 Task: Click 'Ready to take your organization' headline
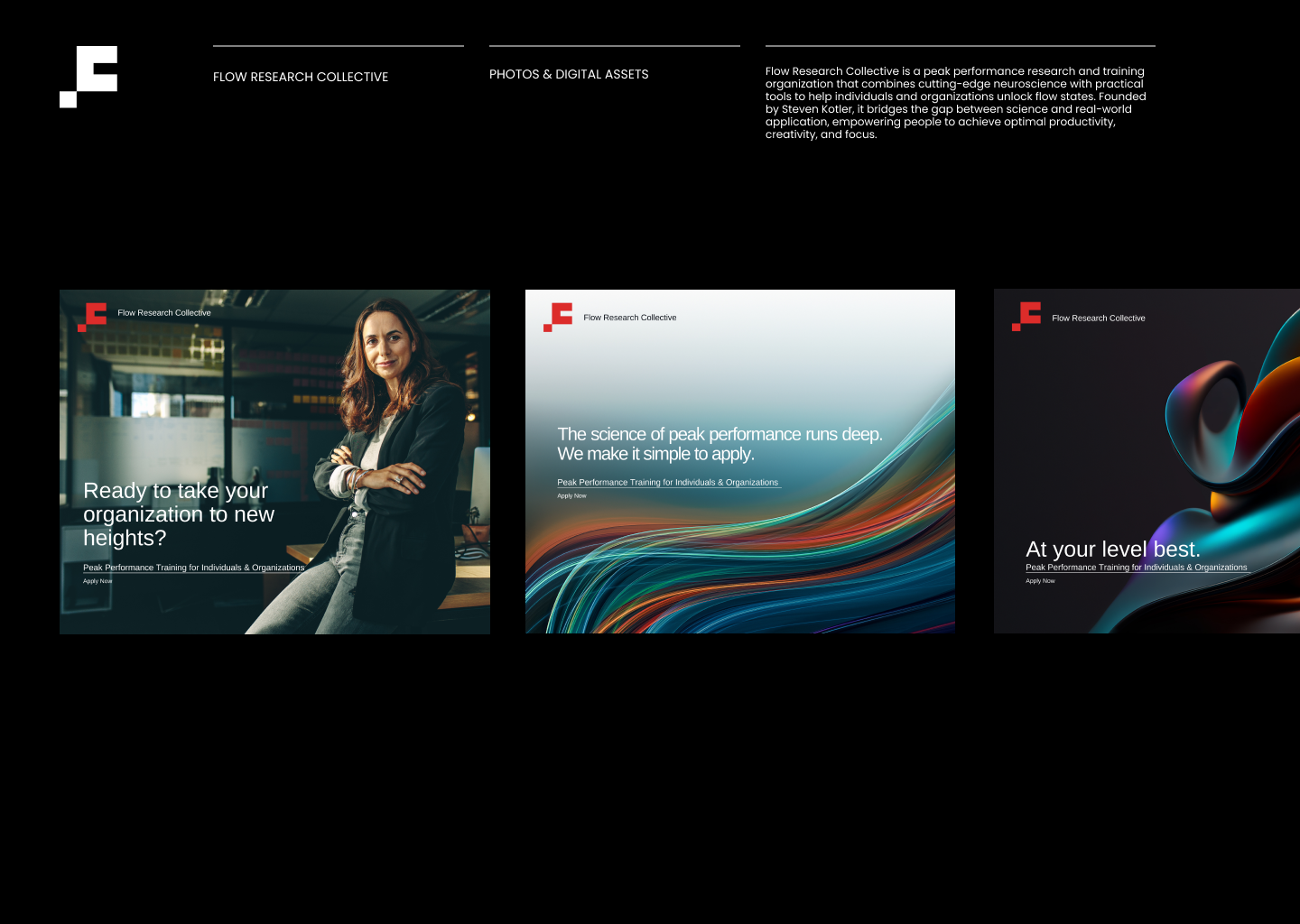[179, 514]
